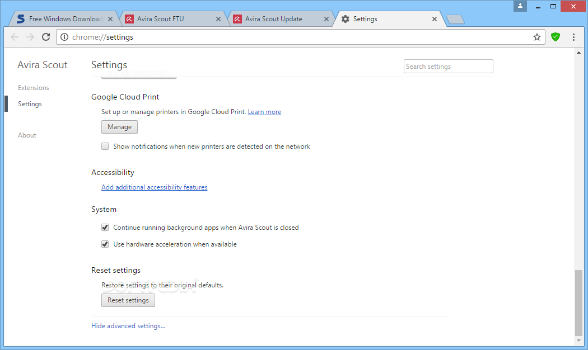Close the Avira Scout Update tab
588x350 pixels.
coord(326,19)
